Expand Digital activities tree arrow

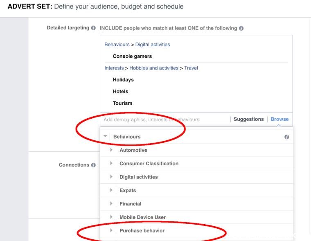111,177
